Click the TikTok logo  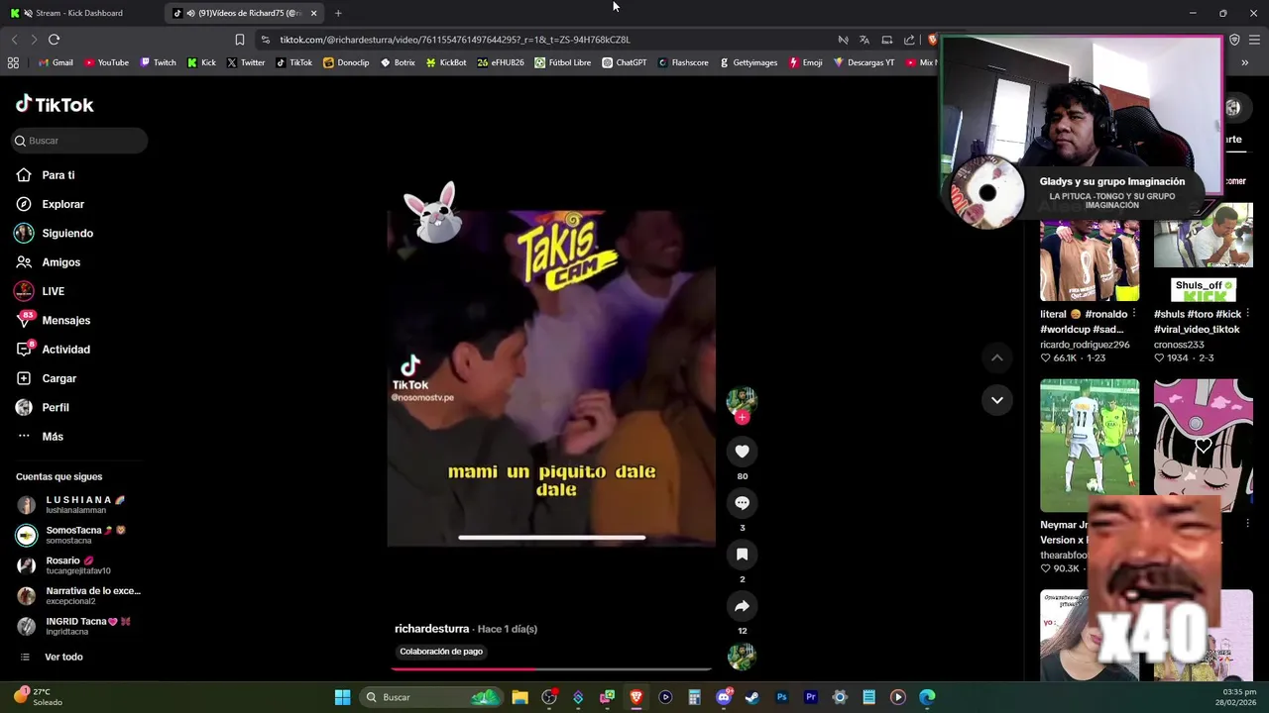tap(55, 104)
